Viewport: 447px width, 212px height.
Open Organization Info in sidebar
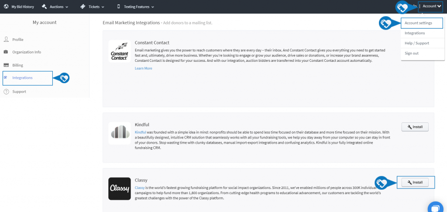27,52
